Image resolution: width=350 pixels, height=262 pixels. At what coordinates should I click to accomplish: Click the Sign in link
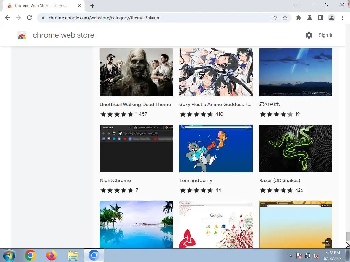click(326, 35)
